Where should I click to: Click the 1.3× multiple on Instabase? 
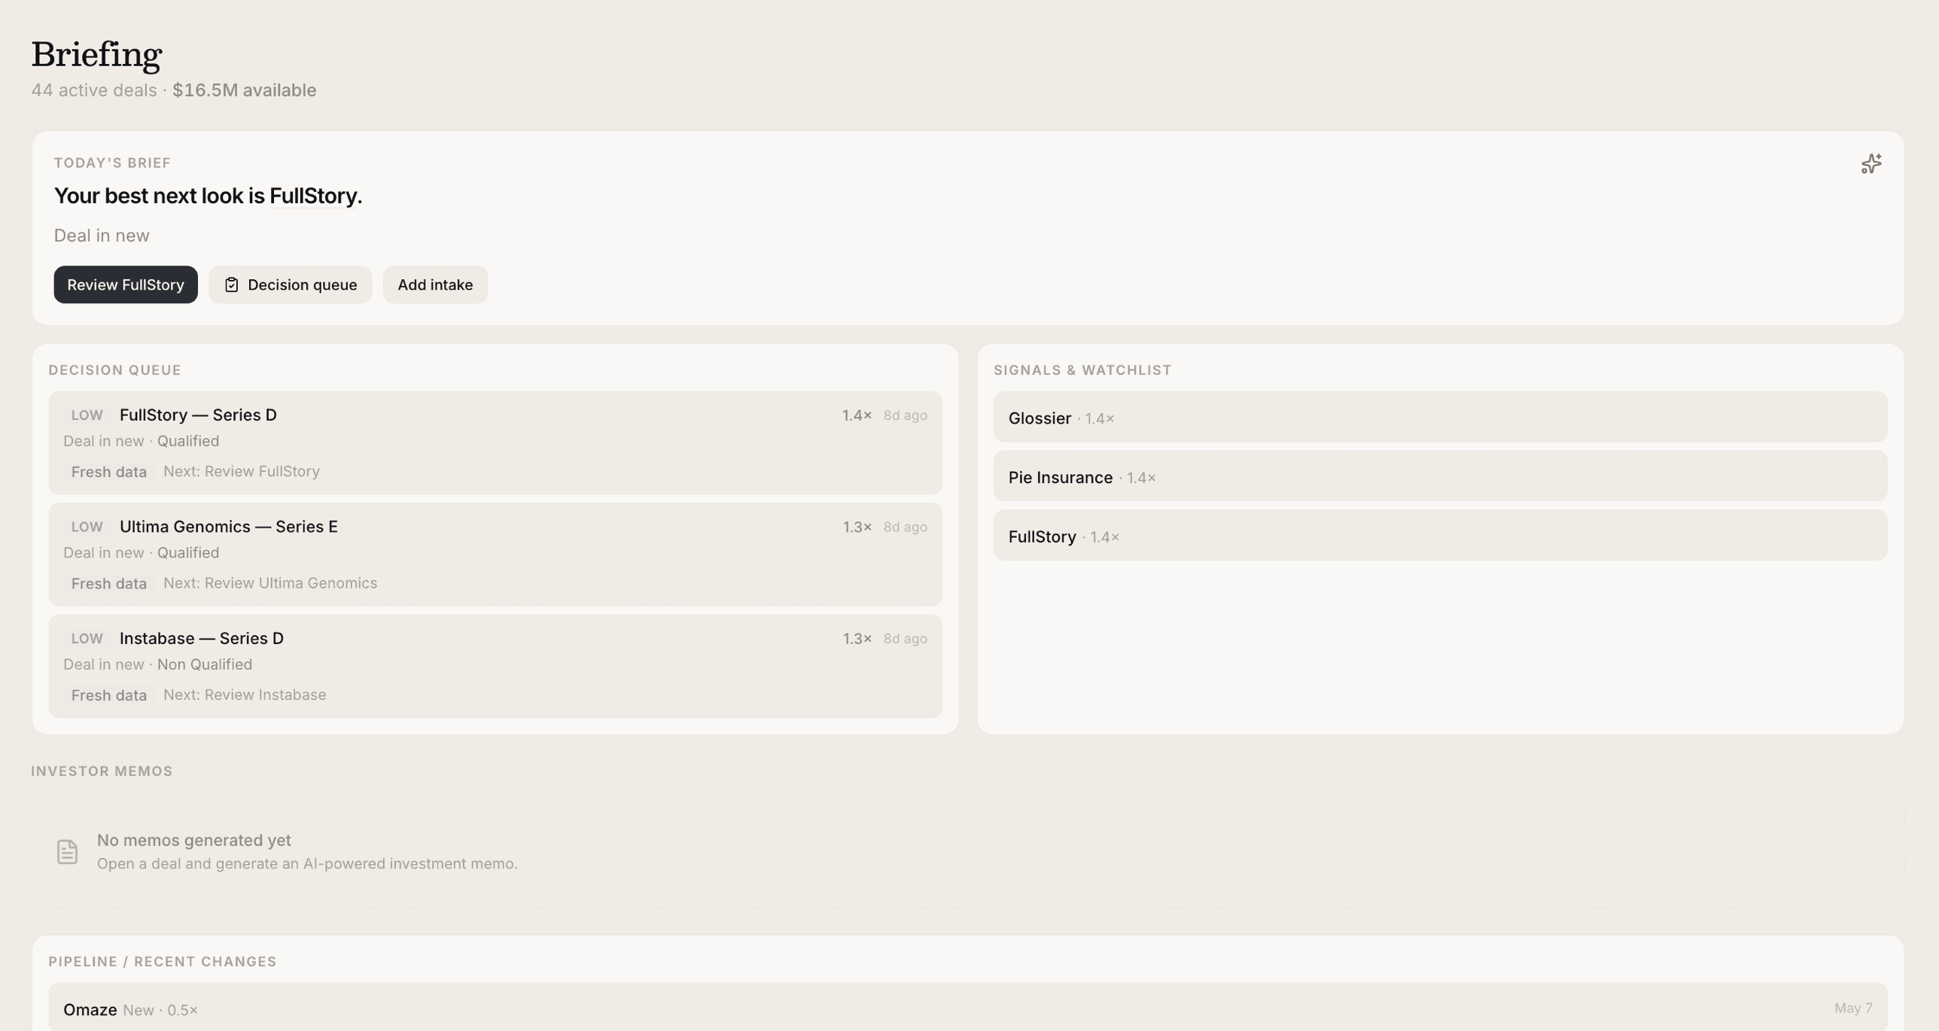click(x=857, y=639)
